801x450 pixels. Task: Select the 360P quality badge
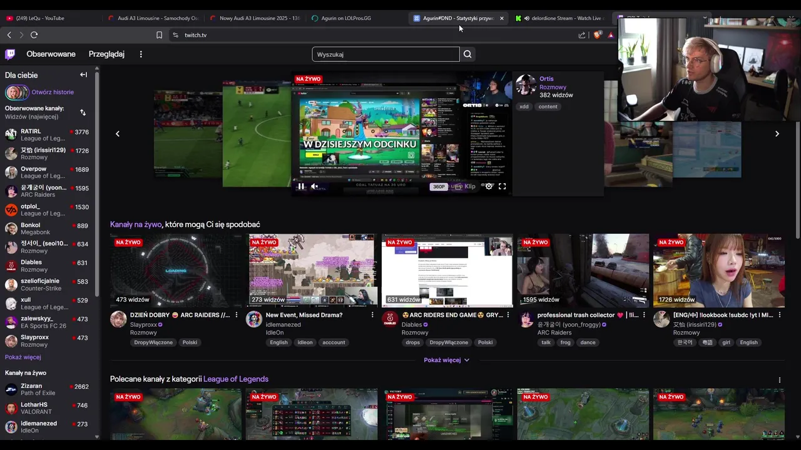[x=439, y=186]
